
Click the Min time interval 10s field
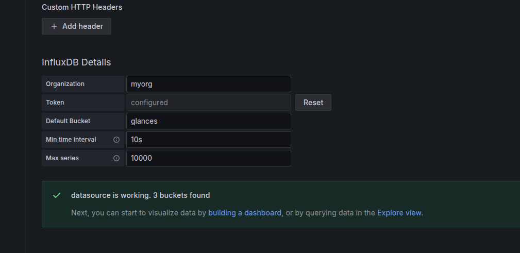(208, 140)
